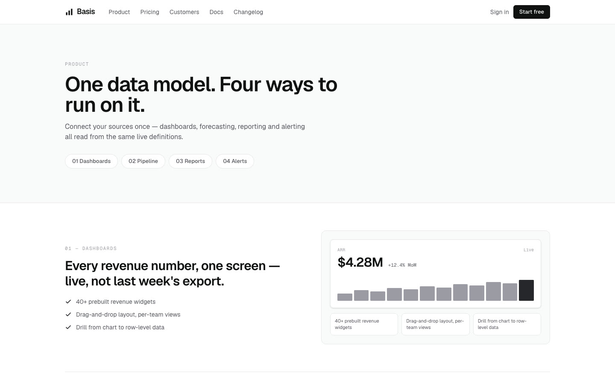Go to the Pricing page

click(x=149, y=12)
